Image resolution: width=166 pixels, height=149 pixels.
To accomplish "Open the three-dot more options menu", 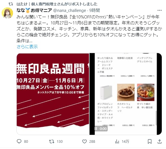I will tap(159, 11).
